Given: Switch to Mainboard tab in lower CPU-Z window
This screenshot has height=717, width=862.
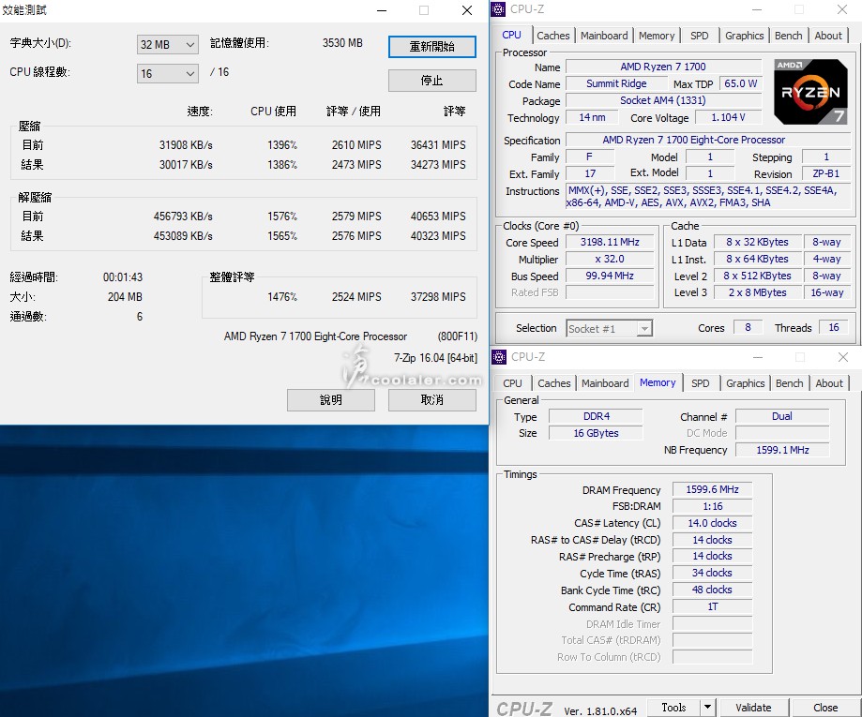Looking at the screenshot, I should (605, 383).
